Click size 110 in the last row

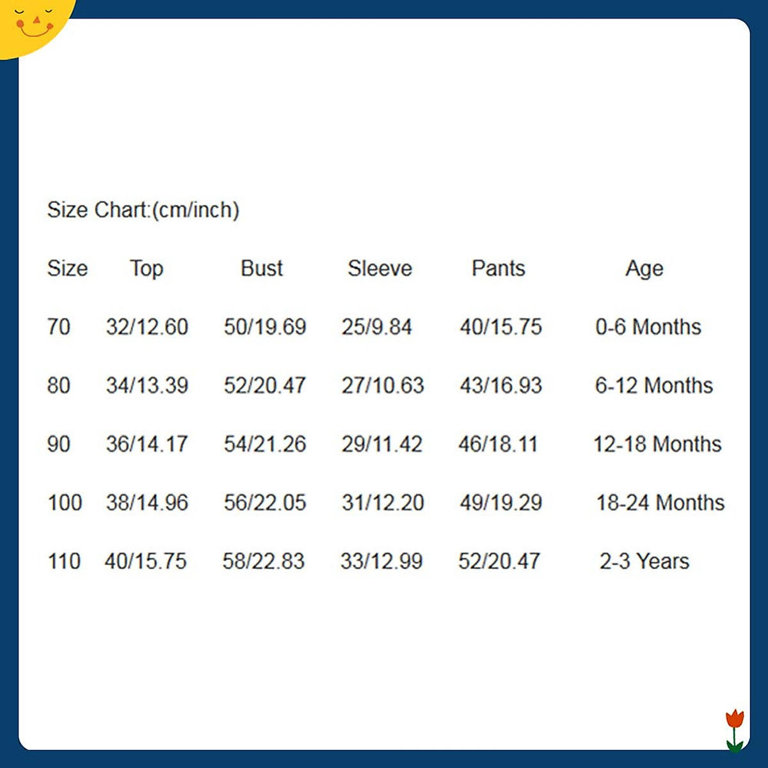click(x=64, y=561)
